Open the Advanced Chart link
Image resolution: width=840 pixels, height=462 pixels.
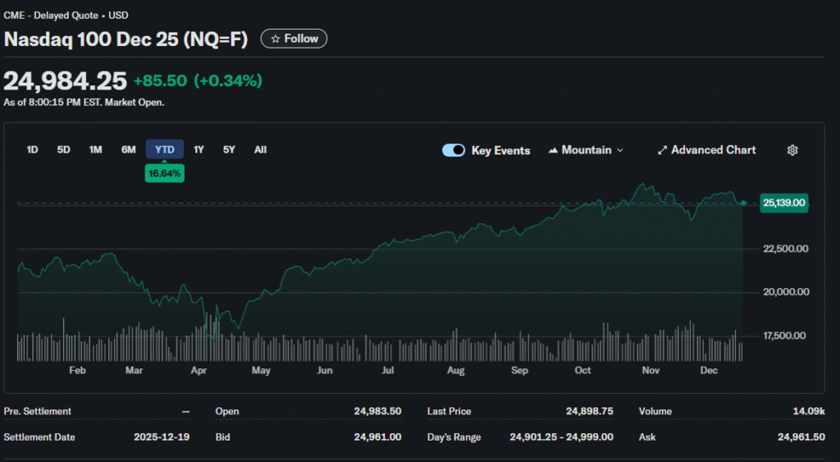coord(713,150)
